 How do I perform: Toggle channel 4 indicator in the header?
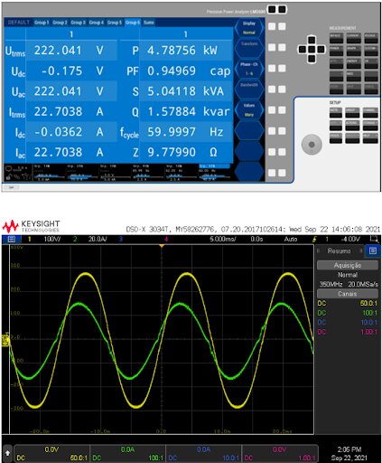point(166,240)
